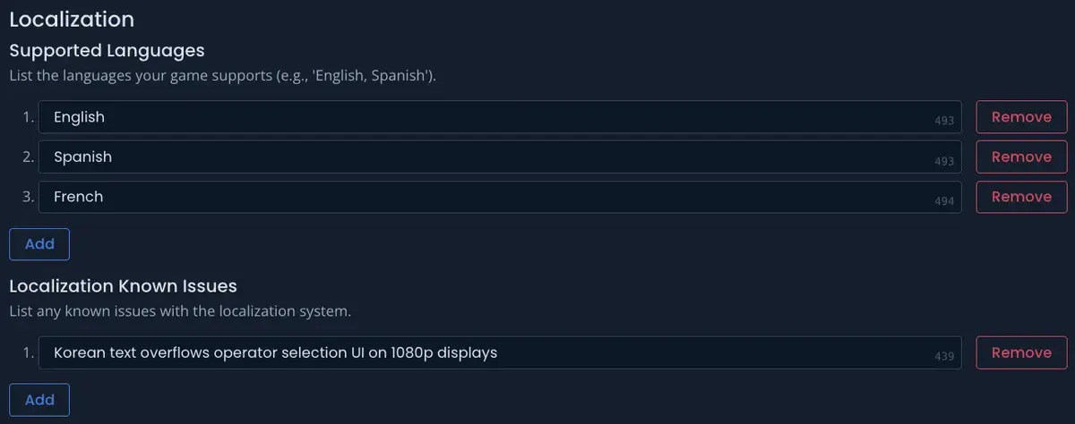Remove the Spanish language entry
Screen dimensions: 1075x424
coord(1021,157)
